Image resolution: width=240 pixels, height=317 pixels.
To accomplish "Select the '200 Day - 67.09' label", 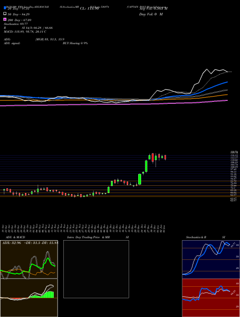I will [19, 20].
